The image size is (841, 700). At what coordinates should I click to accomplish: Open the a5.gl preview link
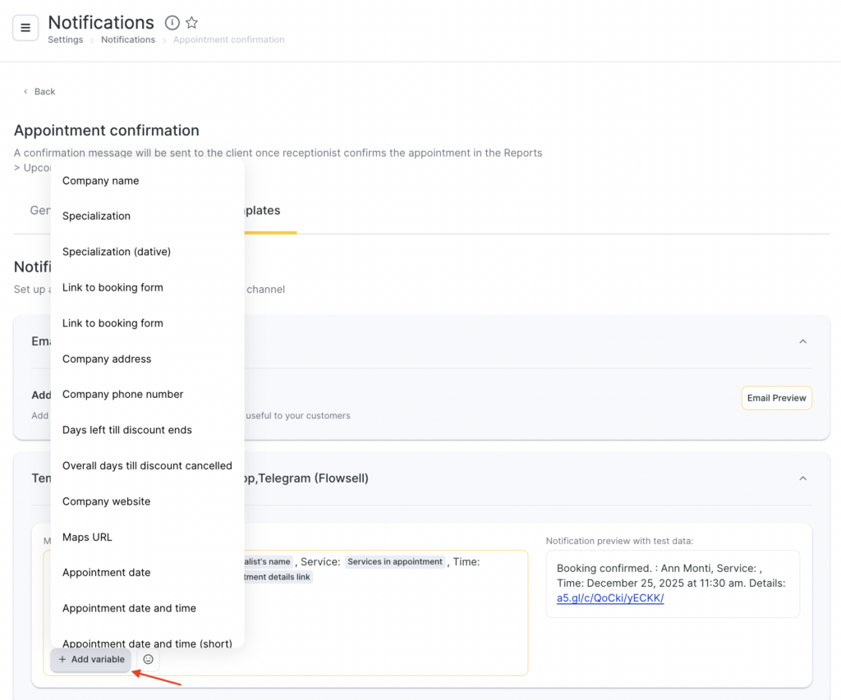pyautogui.click(x=609, y=598)
